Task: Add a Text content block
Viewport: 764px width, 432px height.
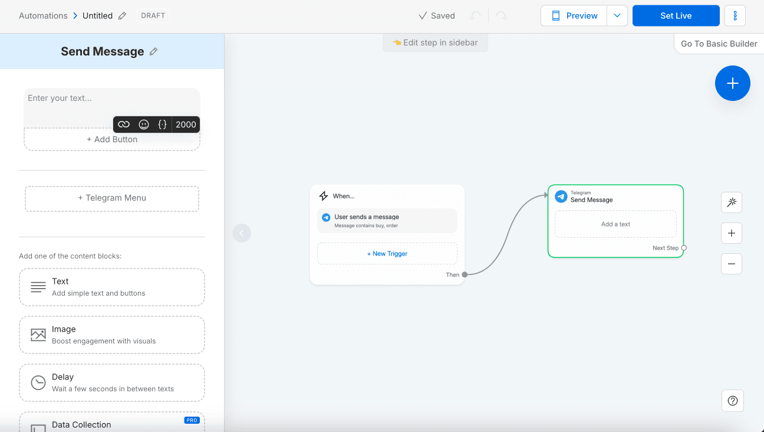Action: point(112,287)
